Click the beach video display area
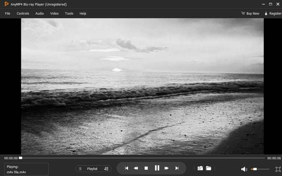The image size is (282, 176). pyautogui.click(x=143, y=87)
